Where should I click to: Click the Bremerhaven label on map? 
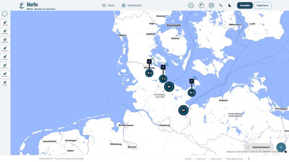click(x=126, y=125)
